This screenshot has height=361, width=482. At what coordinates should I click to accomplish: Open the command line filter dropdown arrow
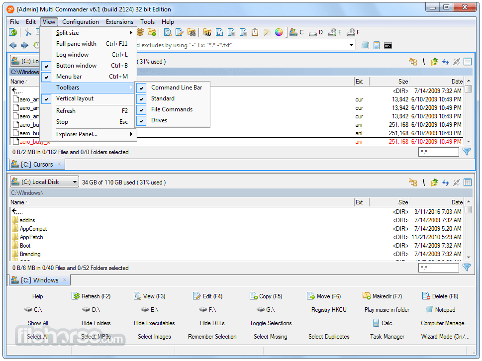[351, 45]
